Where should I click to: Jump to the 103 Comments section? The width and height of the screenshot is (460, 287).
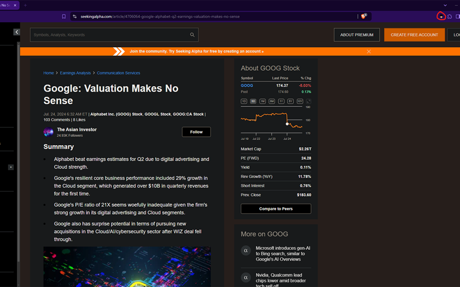pos(57,120)
